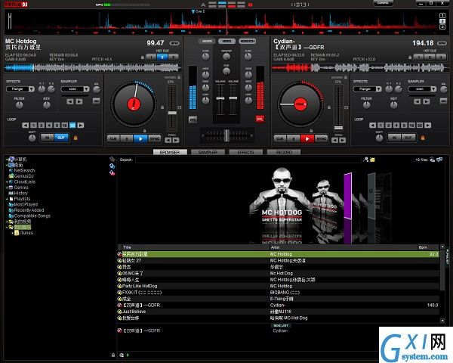
Task: Choose 32-beat loop on left deck
Action: (x=72, y=126)
